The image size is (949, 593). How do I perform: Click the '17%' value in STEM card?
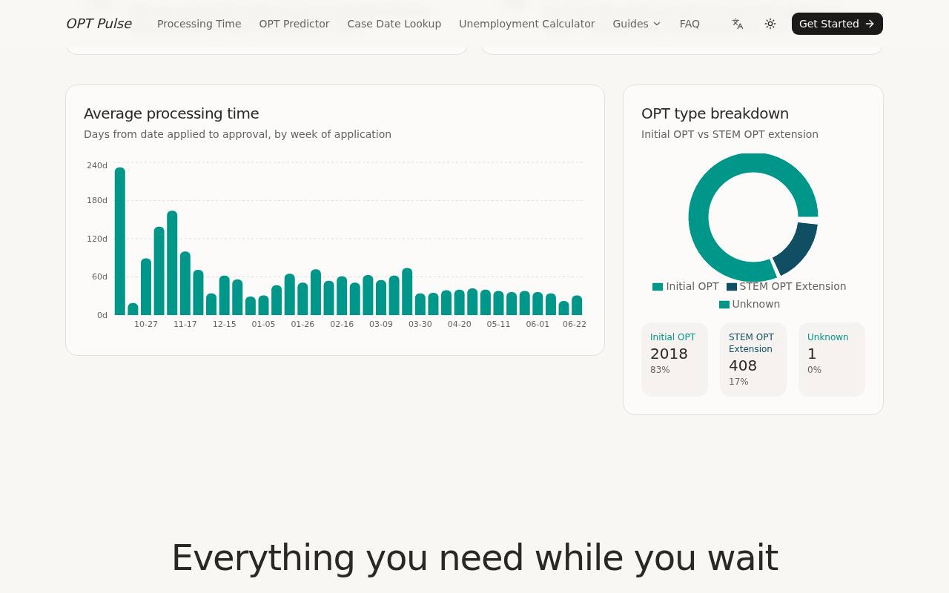tap(738, 382)
